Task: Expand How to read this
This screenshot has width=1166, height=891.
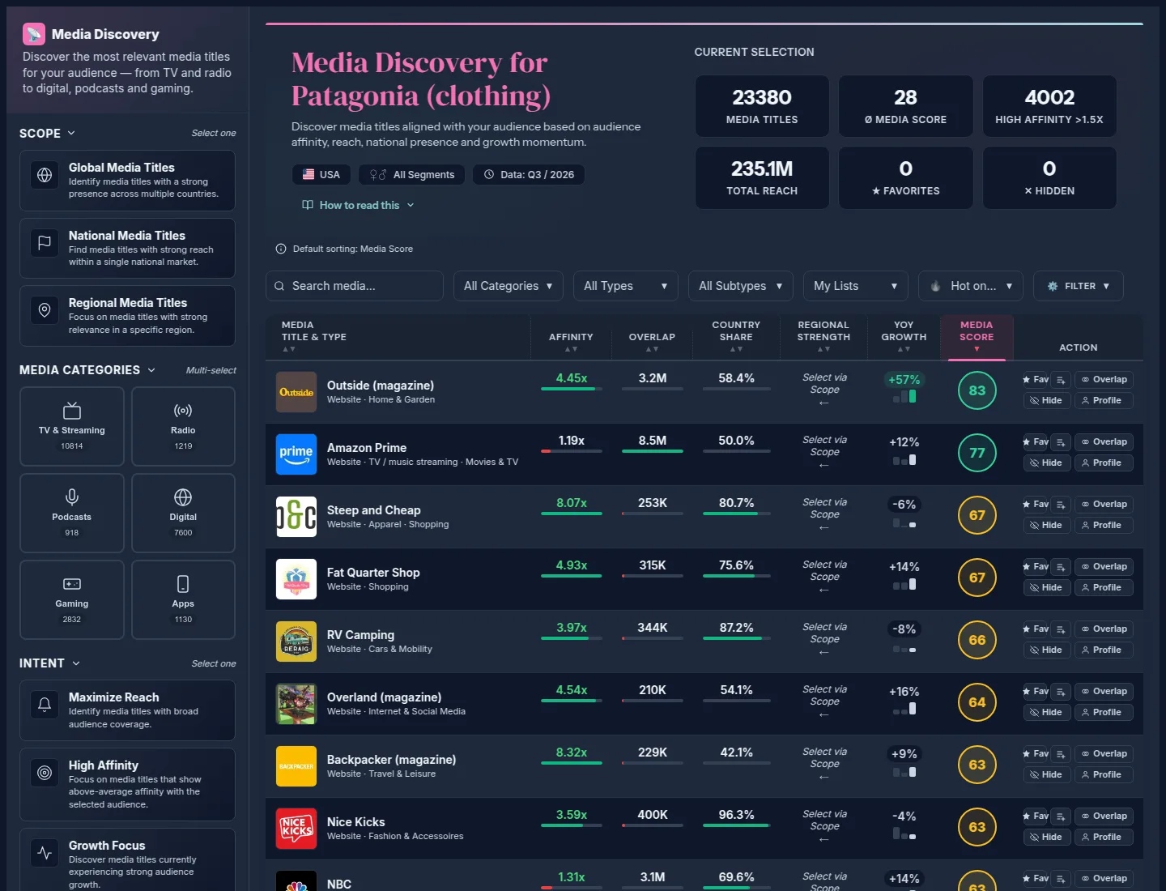Action: (x=358, y=205)
